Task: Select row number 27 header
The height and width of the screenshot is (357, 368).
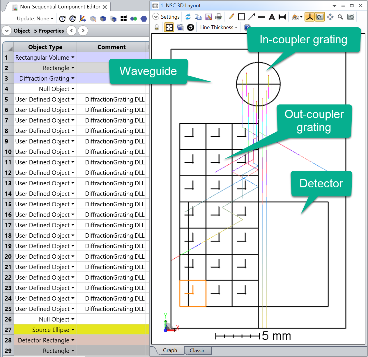Action: 8,330
